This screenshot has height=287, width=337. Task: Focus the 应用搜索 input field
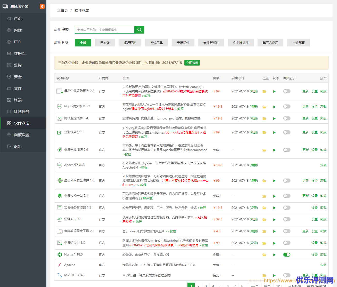[x=105, y=30]
